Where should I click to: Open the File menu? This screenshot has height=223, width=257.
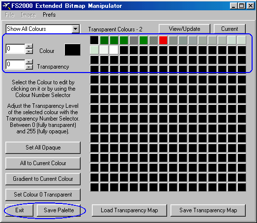pos(9,15)
